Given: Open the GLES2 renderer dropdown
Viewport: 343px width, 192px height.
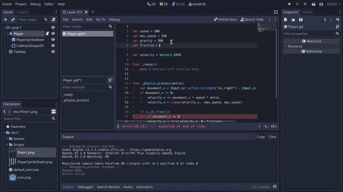Looking at the screenshot, I should [333, 4].
